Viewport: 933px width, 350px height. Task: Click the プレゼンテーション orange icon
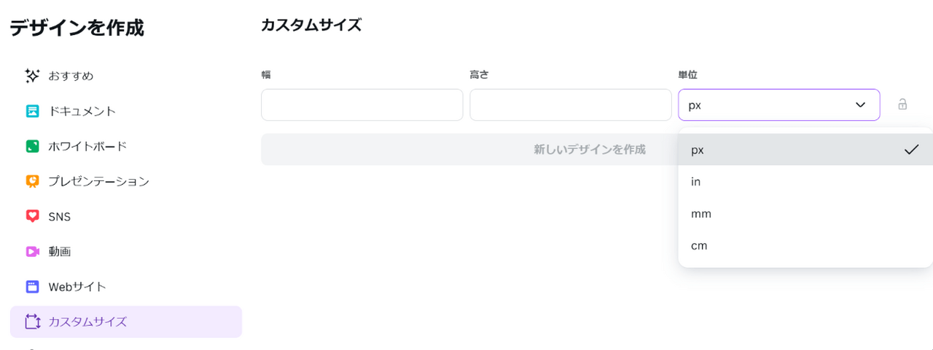32,181
